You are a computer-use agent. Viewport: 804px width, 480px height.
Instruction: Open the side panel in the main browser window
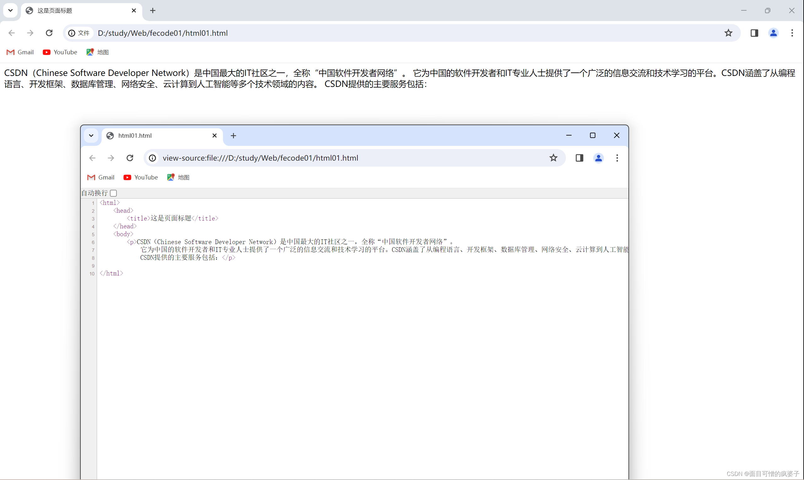coord(754,33)
